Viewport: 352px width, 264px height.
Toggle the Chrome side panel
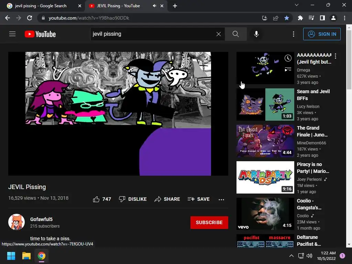click(322, 18)
